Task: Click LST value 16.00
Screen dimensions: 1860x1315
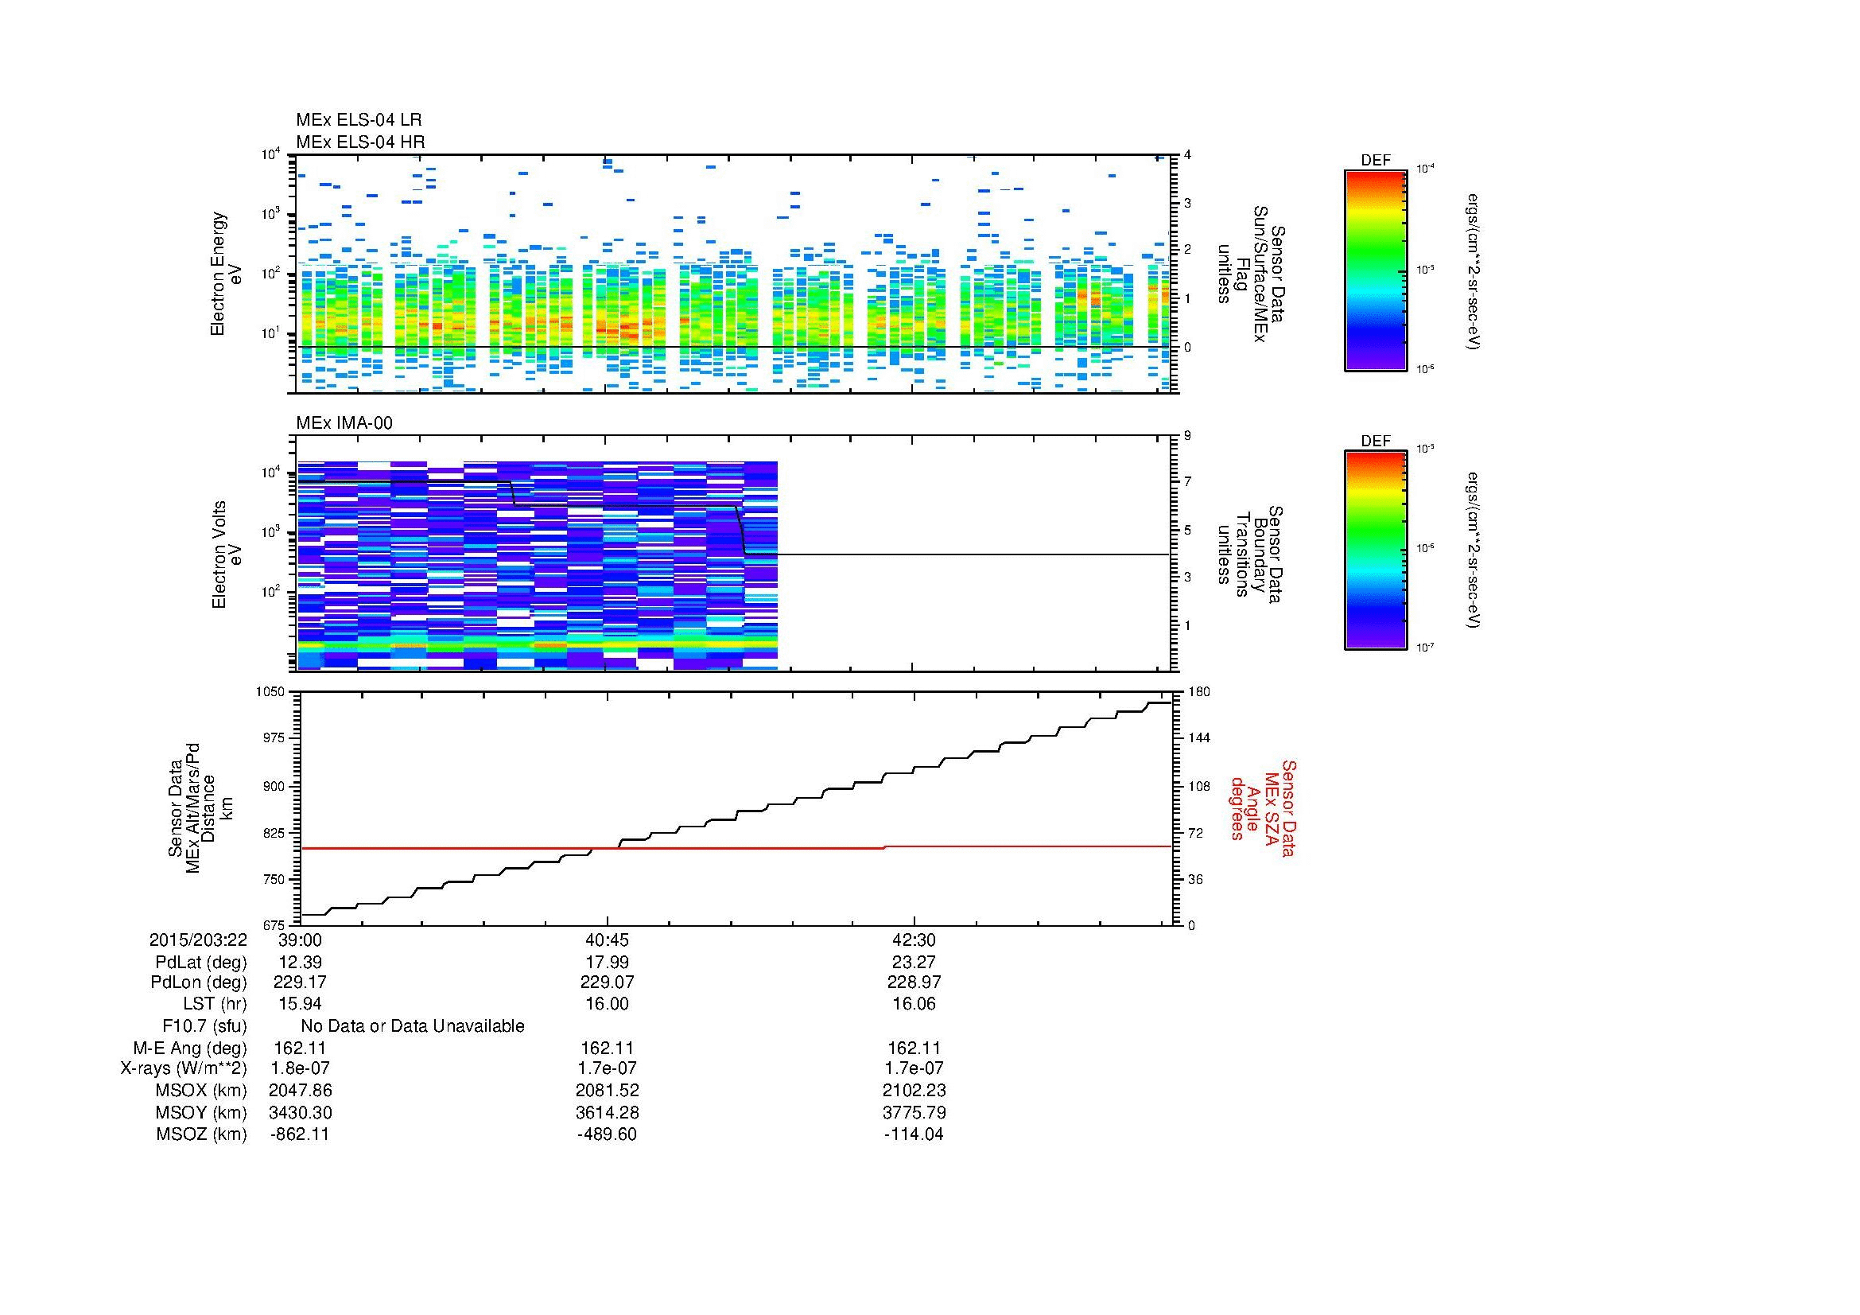Action: coord(607,1003)
